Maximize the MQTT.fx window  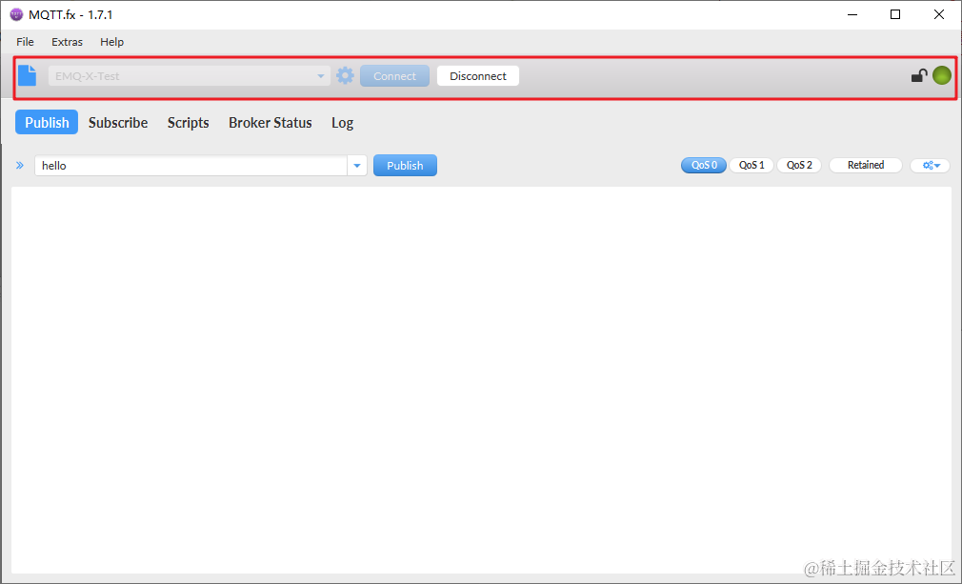(x=895, y=14)
